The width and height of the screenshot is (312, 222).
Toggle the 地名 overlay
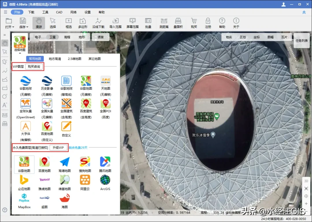(x=229, y=37)
